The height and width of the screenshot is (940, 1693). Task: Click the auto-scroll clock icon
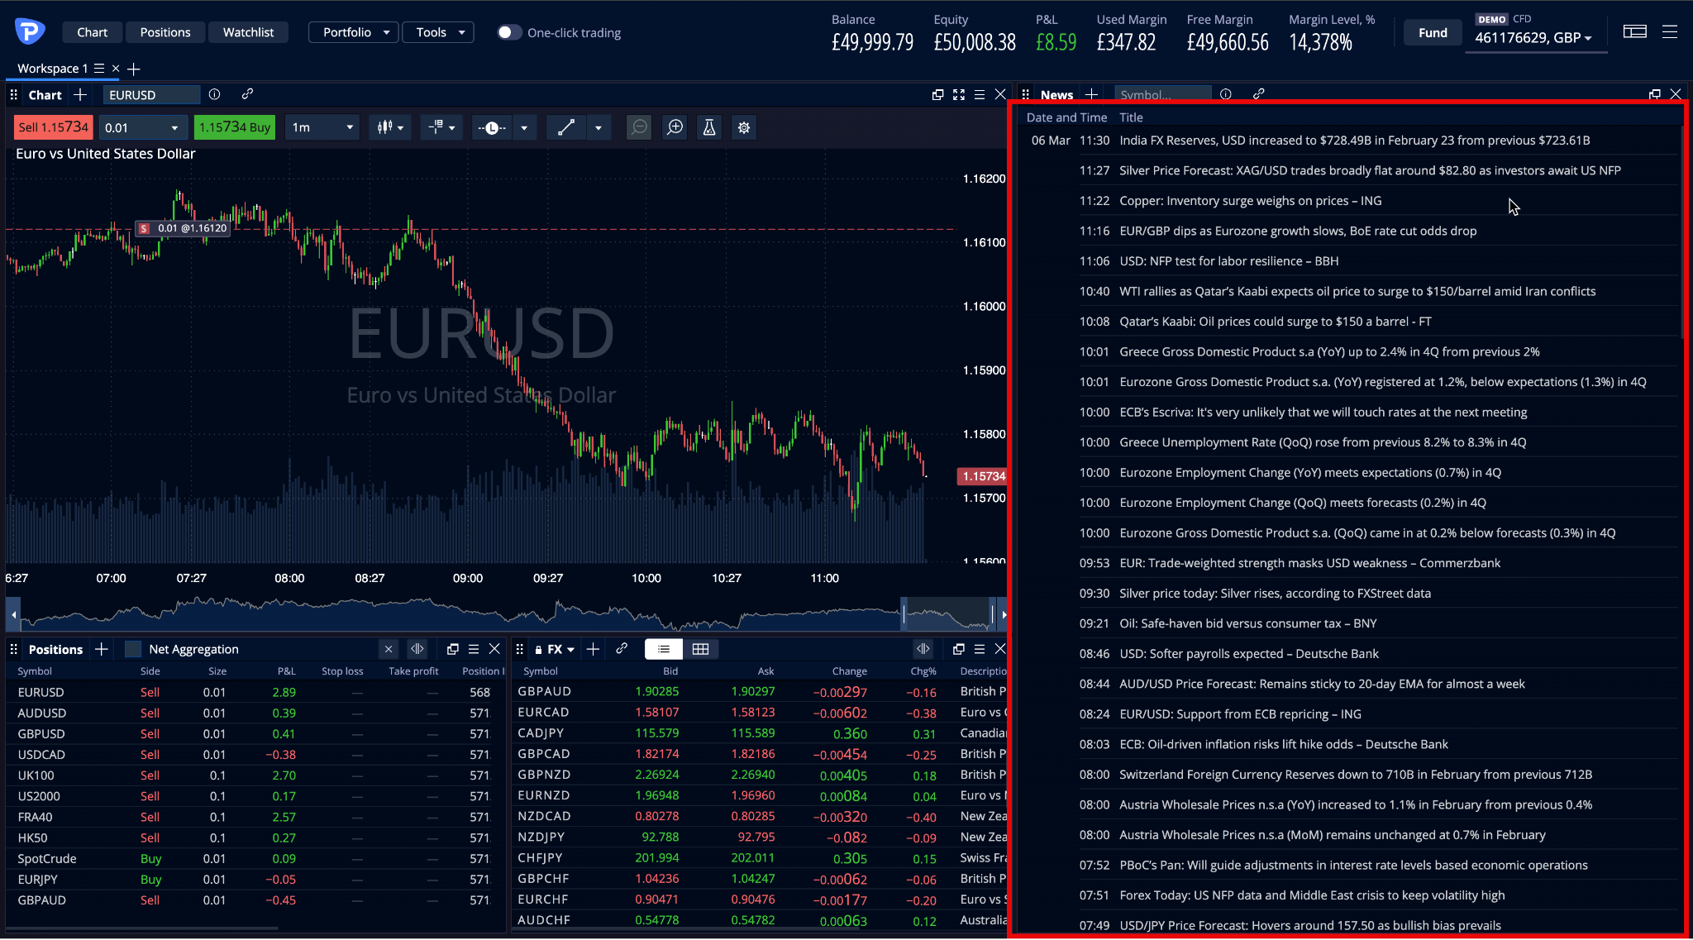(x=491, y=127)
